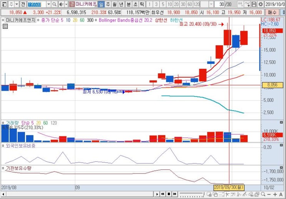Switch to the 초 (second) chart
This screenshot has width=286, height=199.
135,4
